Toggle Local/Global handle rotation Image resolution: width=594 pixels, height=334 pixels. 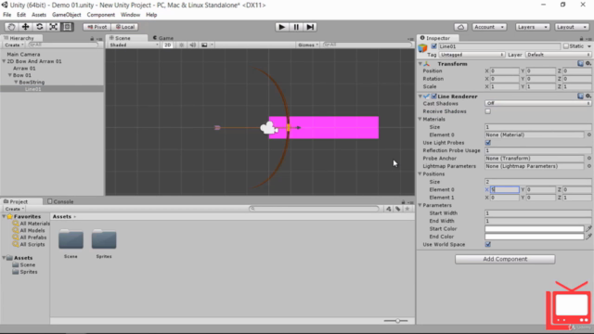pyautogui.click(x=125, y=27)
